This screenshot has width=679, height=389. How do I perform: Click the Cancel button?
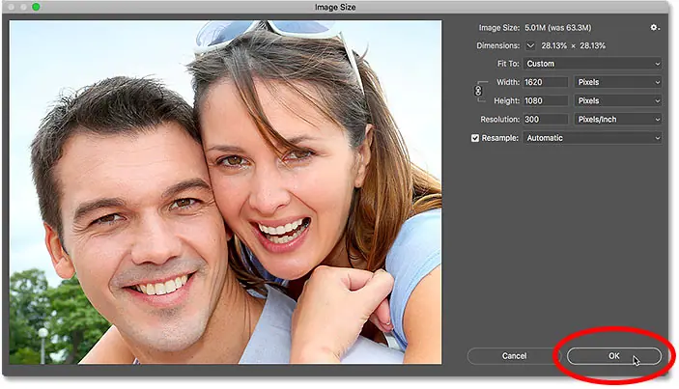coord(514,356)
